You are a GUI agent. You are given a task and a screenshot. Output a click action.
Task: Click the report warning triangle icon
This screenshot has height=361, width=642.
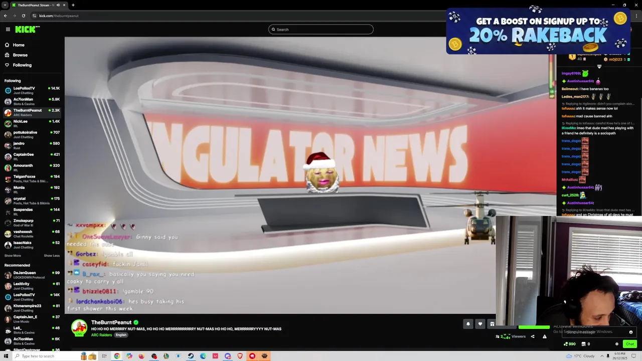click(x=545, y=336)
